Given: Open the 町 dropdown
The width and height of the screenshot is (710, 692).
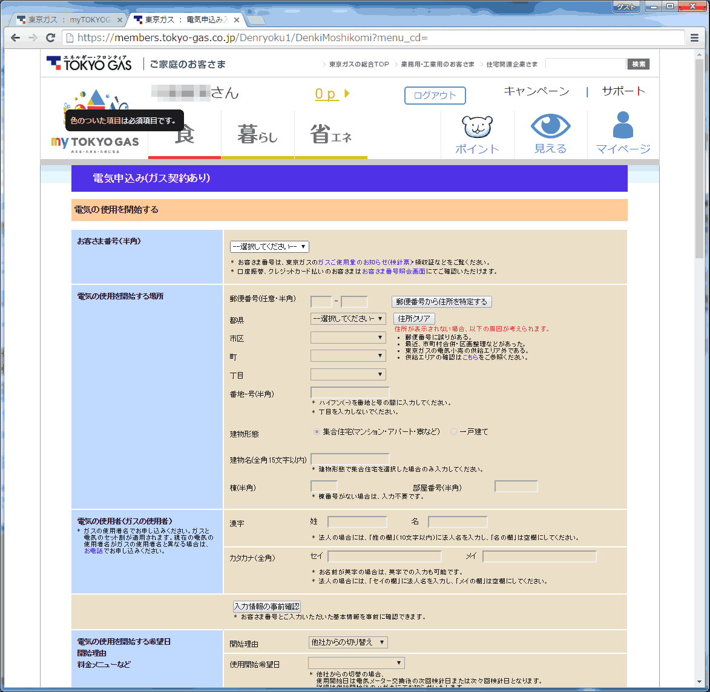Looking at the screenshot, I should [x=348, y=356].
